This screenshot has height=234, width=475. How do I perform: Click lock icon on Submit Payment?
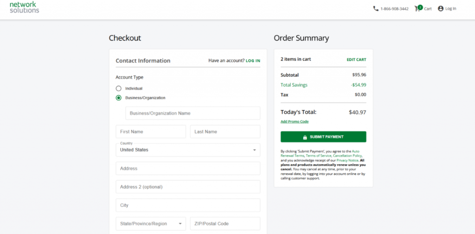(305, 137)
